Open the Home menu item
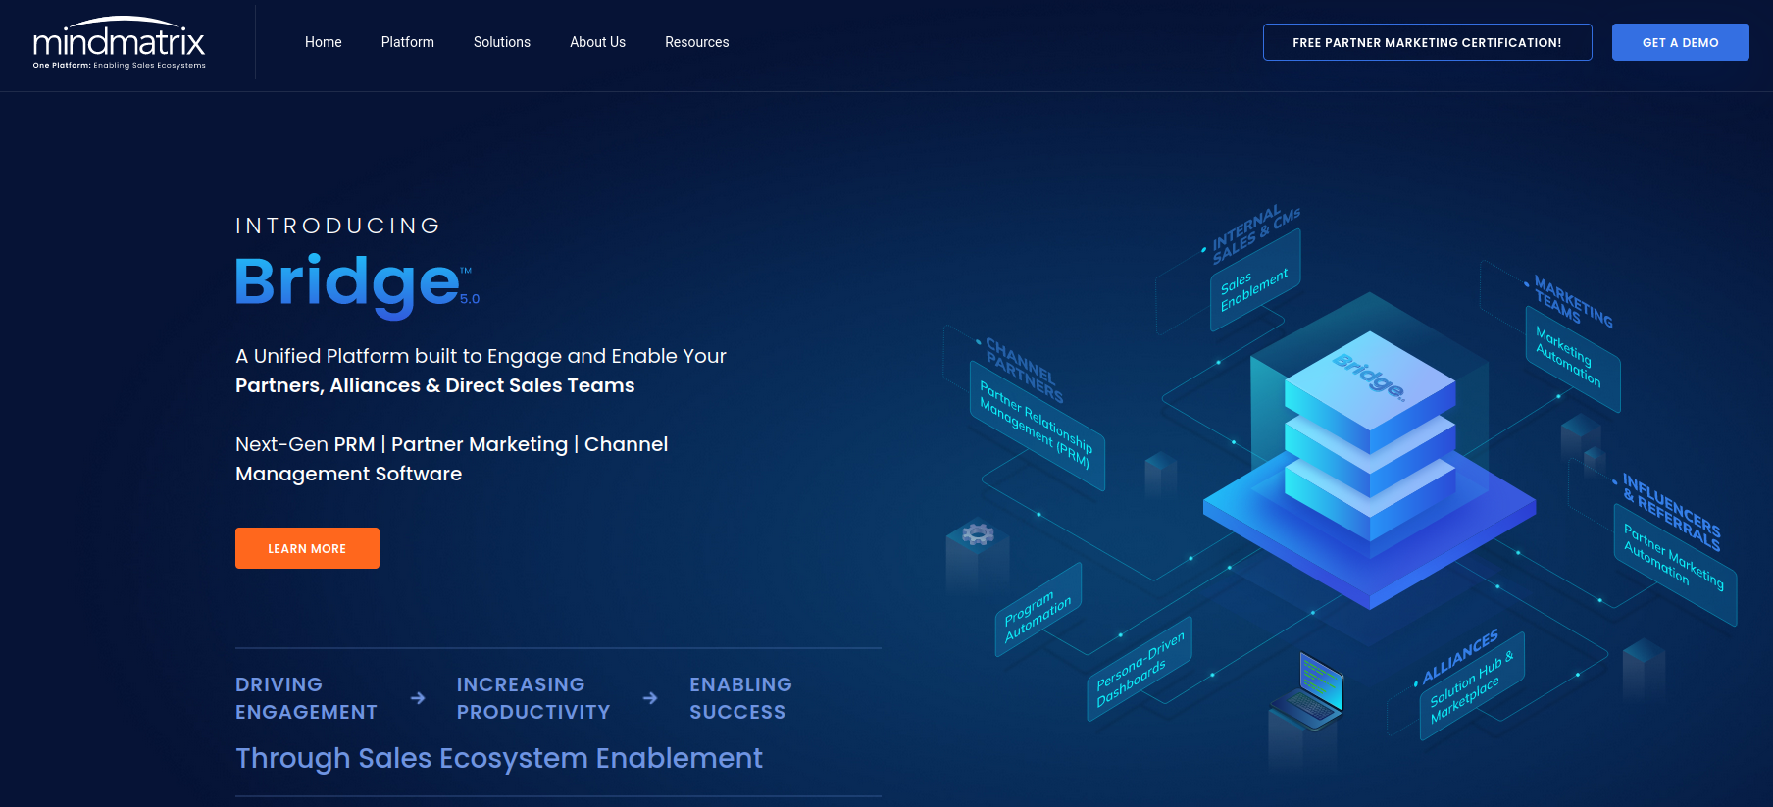This screenshot has width=1773, height=807. [324, 42]
